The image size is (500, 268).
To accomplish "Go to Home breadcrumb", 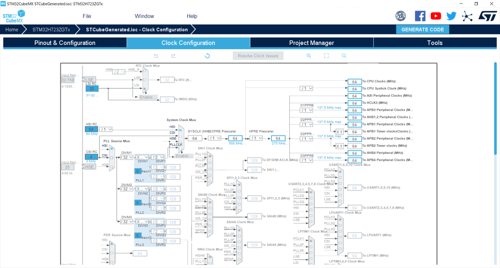I will (x=12, y=29).
